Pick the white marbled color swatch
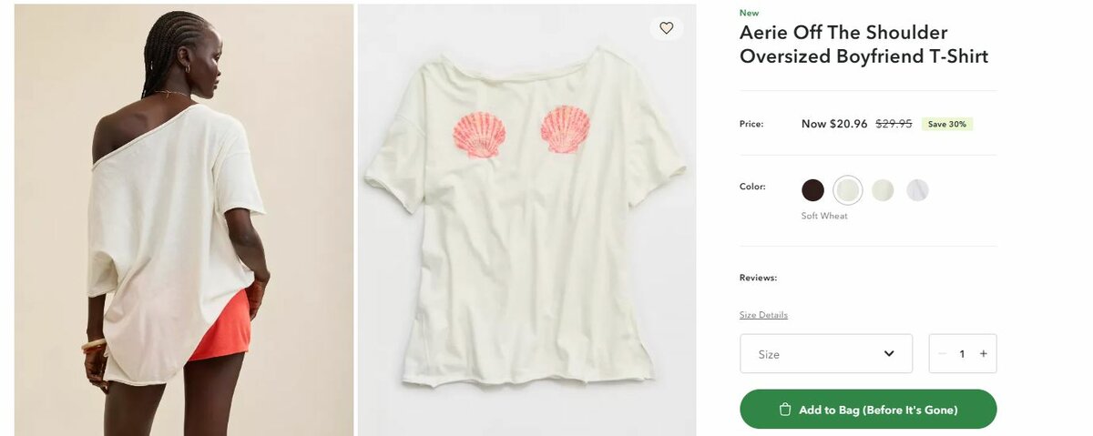 917,190
